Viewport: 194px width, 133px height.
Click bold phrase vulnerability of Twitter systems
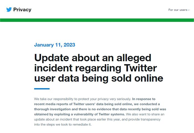coord(99,114)
